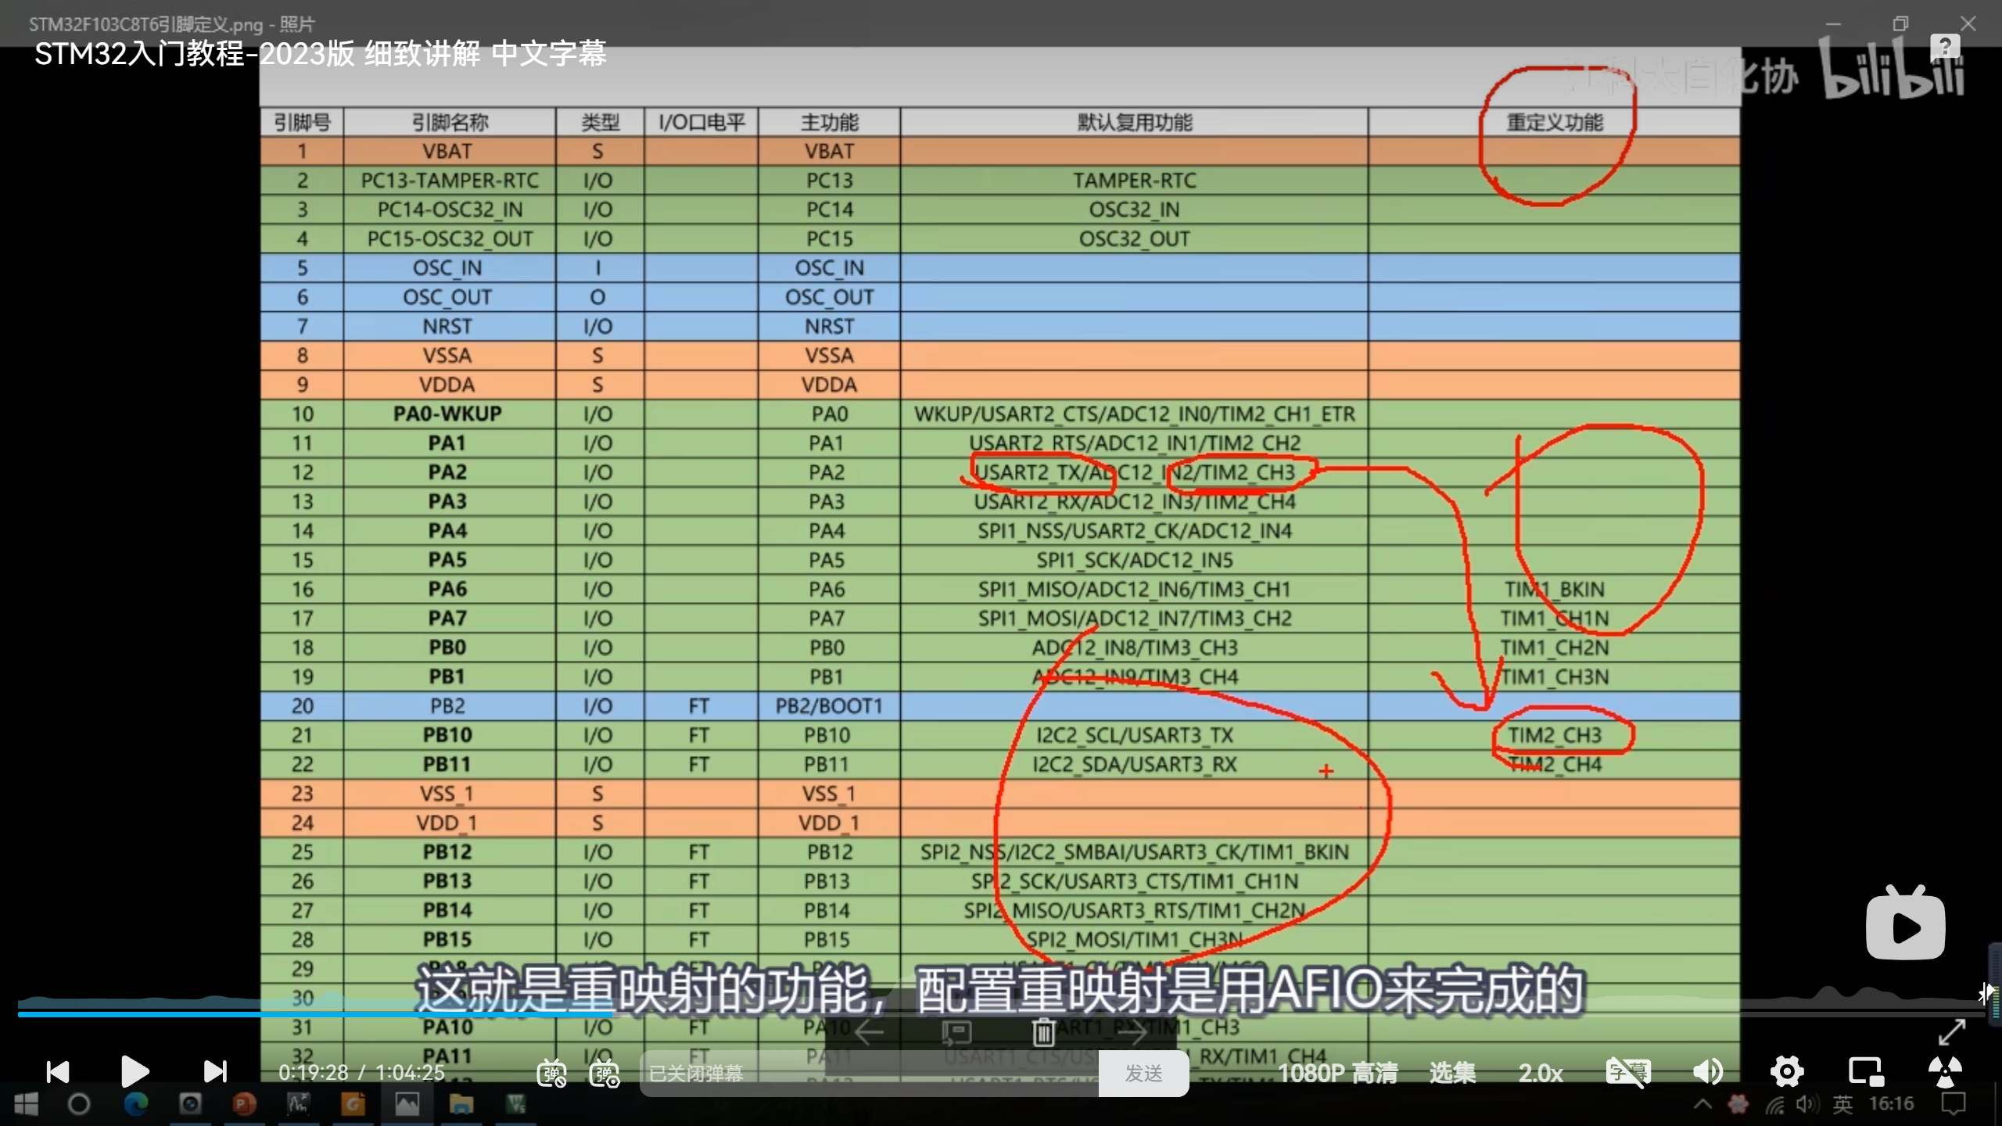This screenshot has height=1126, width=2002.
Task: Toggle danmaku display on or off
Action: coord(551,1073)
